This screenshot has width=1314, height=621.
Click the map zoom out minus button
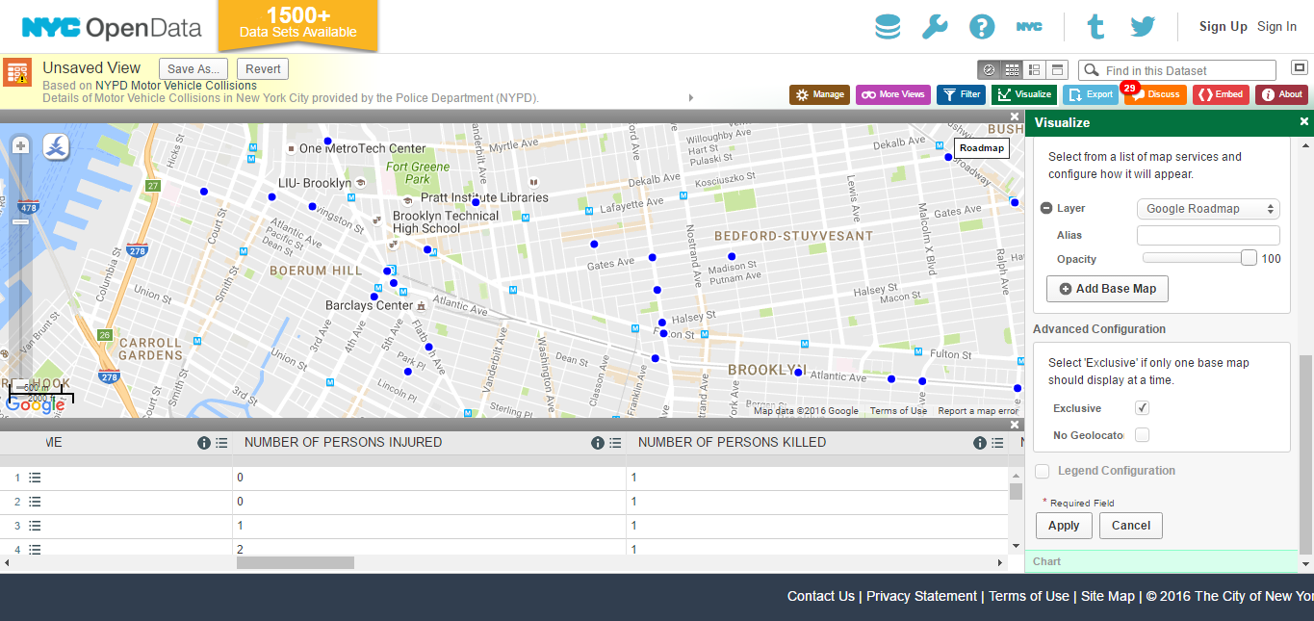20,387
